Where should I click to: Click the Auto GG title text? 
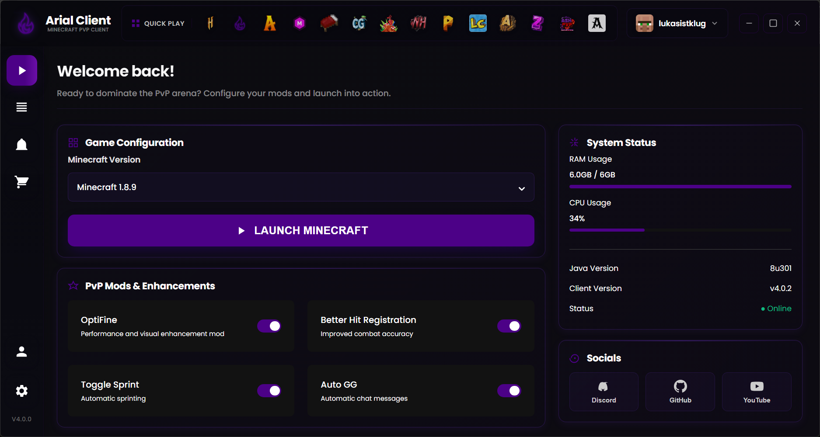point(339,385)
